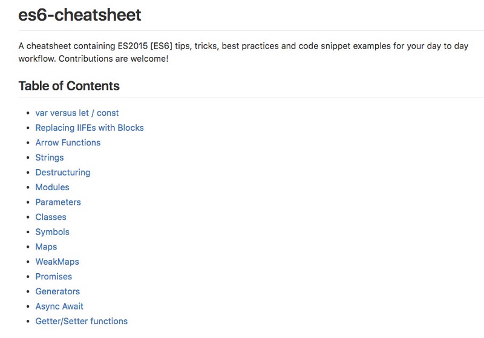Open the WeakMaps link
Viewport: 484px width, 338px height.
(x=57, y=262)
